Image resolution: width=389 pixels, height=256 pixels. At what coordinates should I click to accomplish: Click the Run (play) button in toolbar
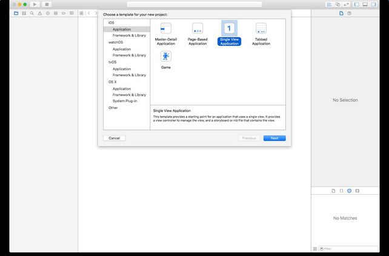click(35, 4)
